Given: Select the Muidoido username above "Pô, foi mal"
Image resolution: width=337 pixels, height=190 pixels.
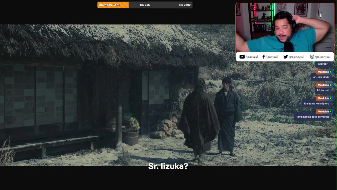Looking at the screenshot, I should tap(323, 85).
